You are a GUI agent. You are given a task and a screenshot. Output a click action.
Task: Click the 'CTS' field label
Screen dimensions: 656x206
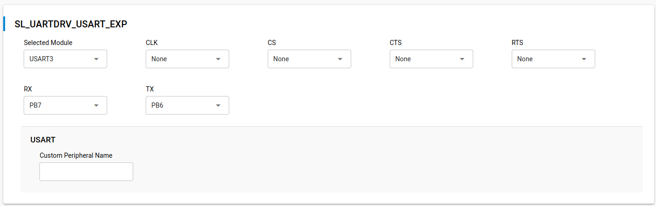pos(396,43)
